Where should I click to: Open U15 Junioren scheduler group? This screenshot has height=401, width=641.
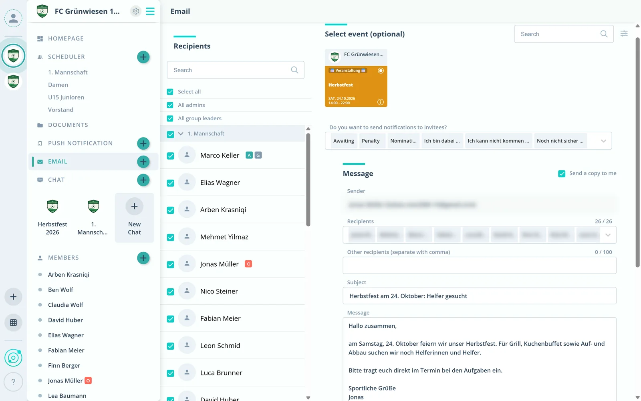(66, 97)
